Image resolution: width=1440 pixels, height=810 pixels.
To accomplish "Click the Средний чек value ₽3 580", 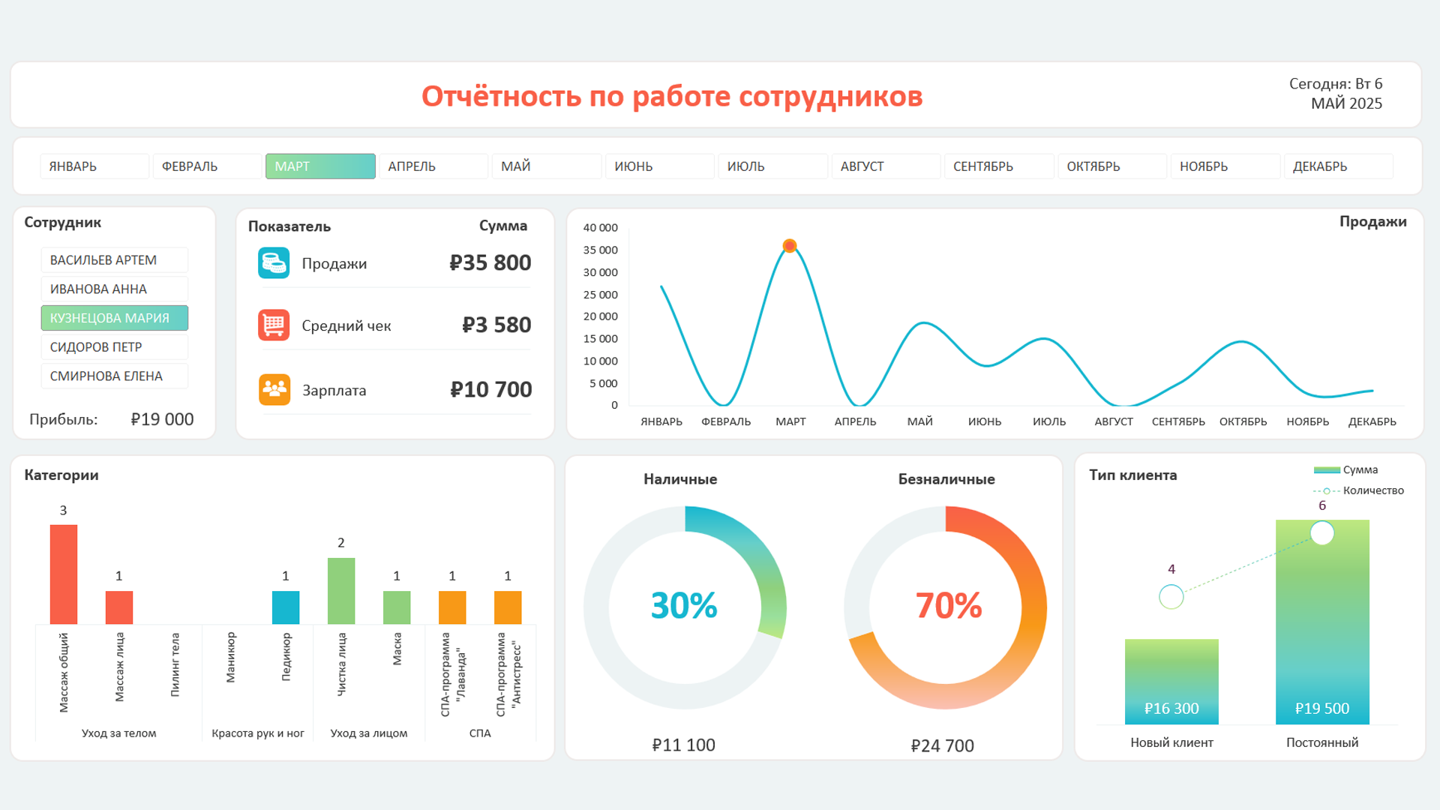I will [x=496, y=325].
